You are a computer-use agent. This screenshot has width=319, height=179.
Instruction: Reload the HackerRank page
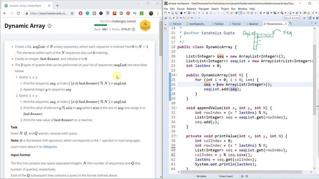click(18, 13)
